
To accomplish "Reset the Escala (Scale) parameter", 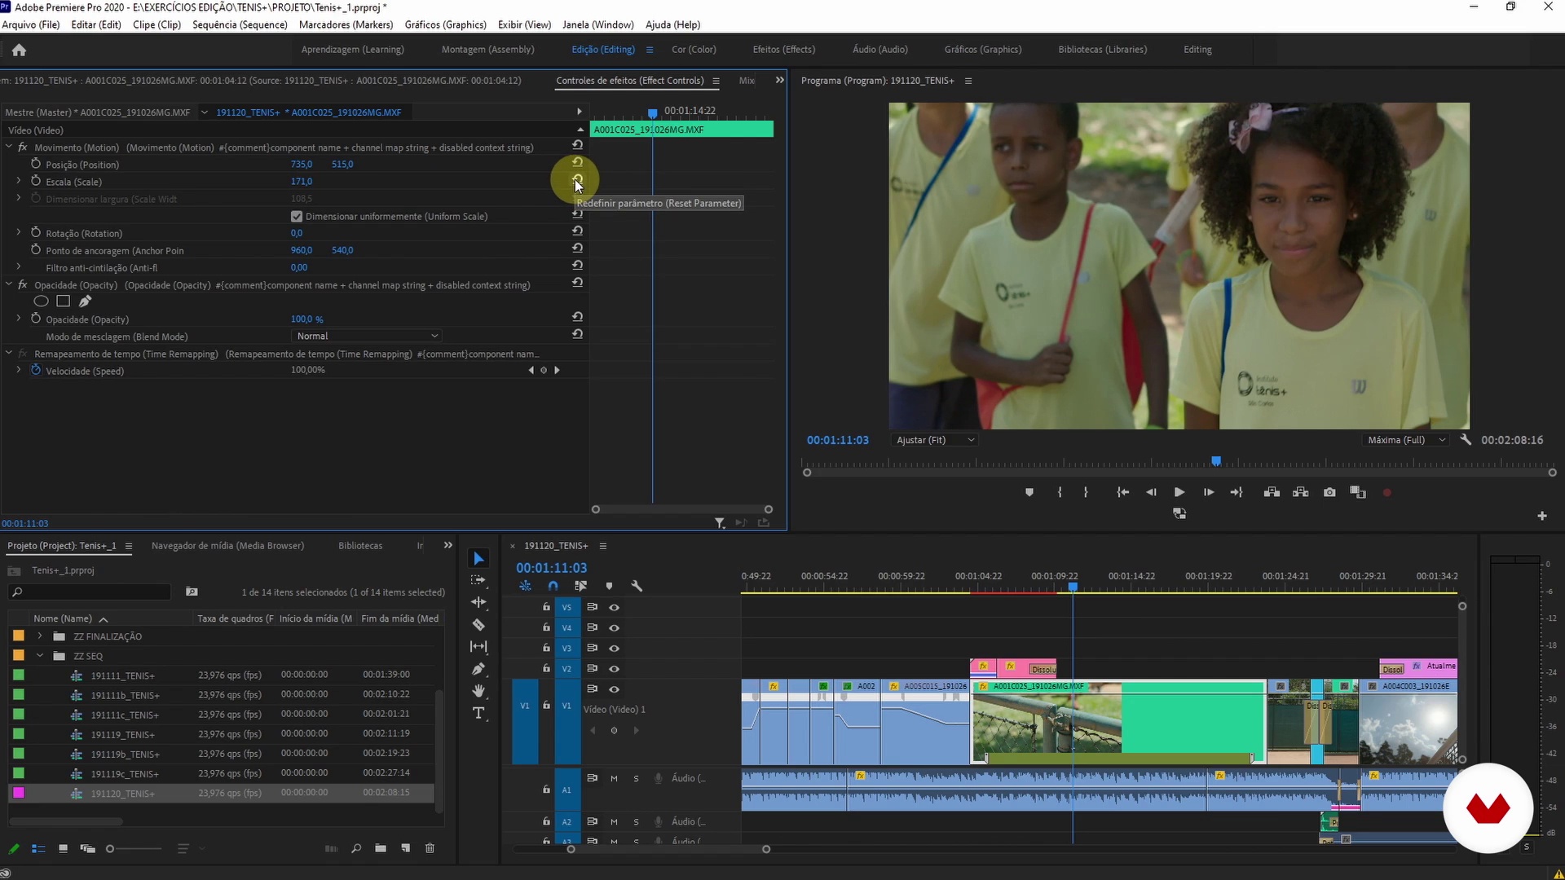I will pyautogui.click(x=577, y=179).
